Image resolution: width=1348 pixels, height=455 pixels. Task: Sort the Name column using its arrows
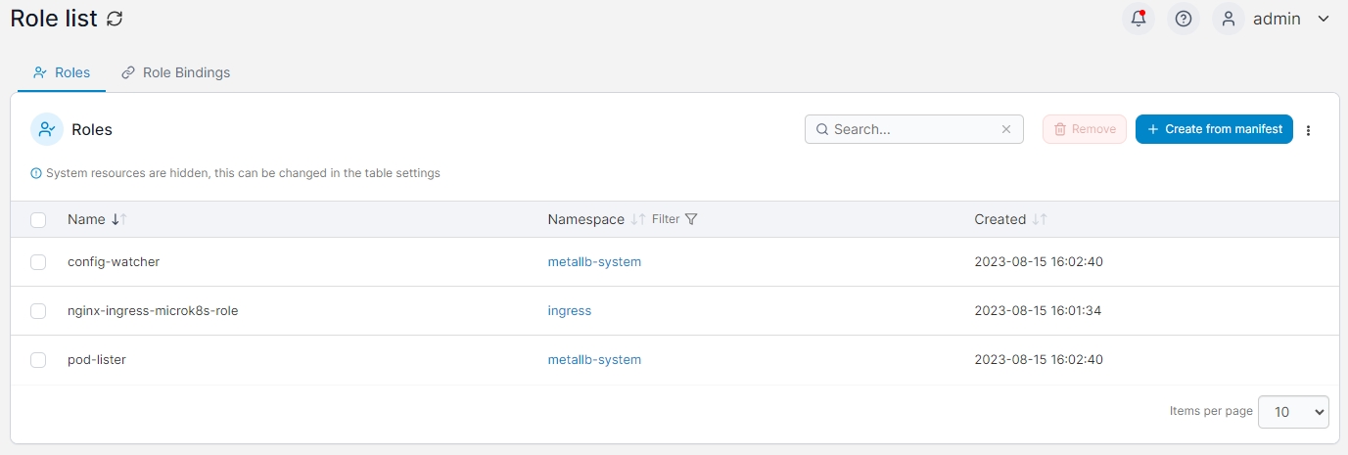tap(119, 219)
